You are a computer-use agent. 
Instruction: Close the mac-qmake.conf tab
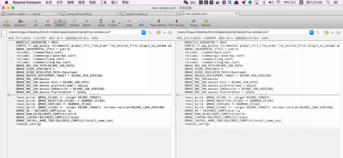coord(236,13)
